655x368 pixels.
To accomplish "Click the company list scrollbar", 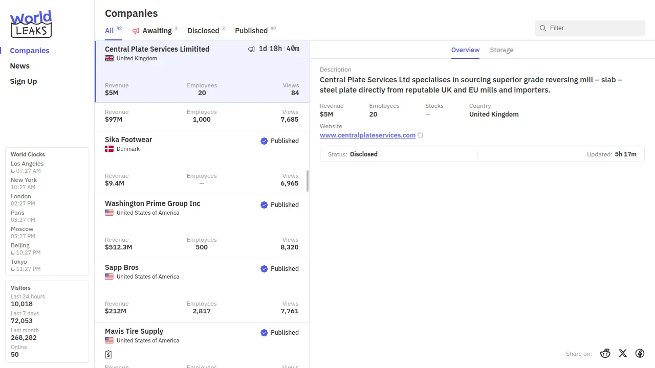I will (308, 181).
